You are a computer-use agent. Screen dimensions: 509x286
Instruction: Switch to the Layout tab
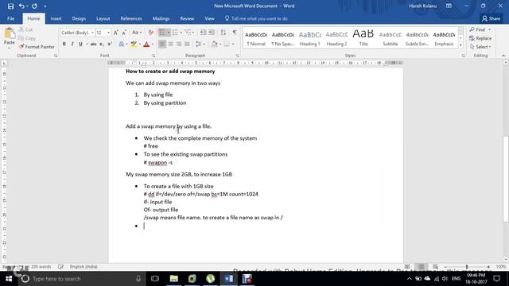click(103, 19)
